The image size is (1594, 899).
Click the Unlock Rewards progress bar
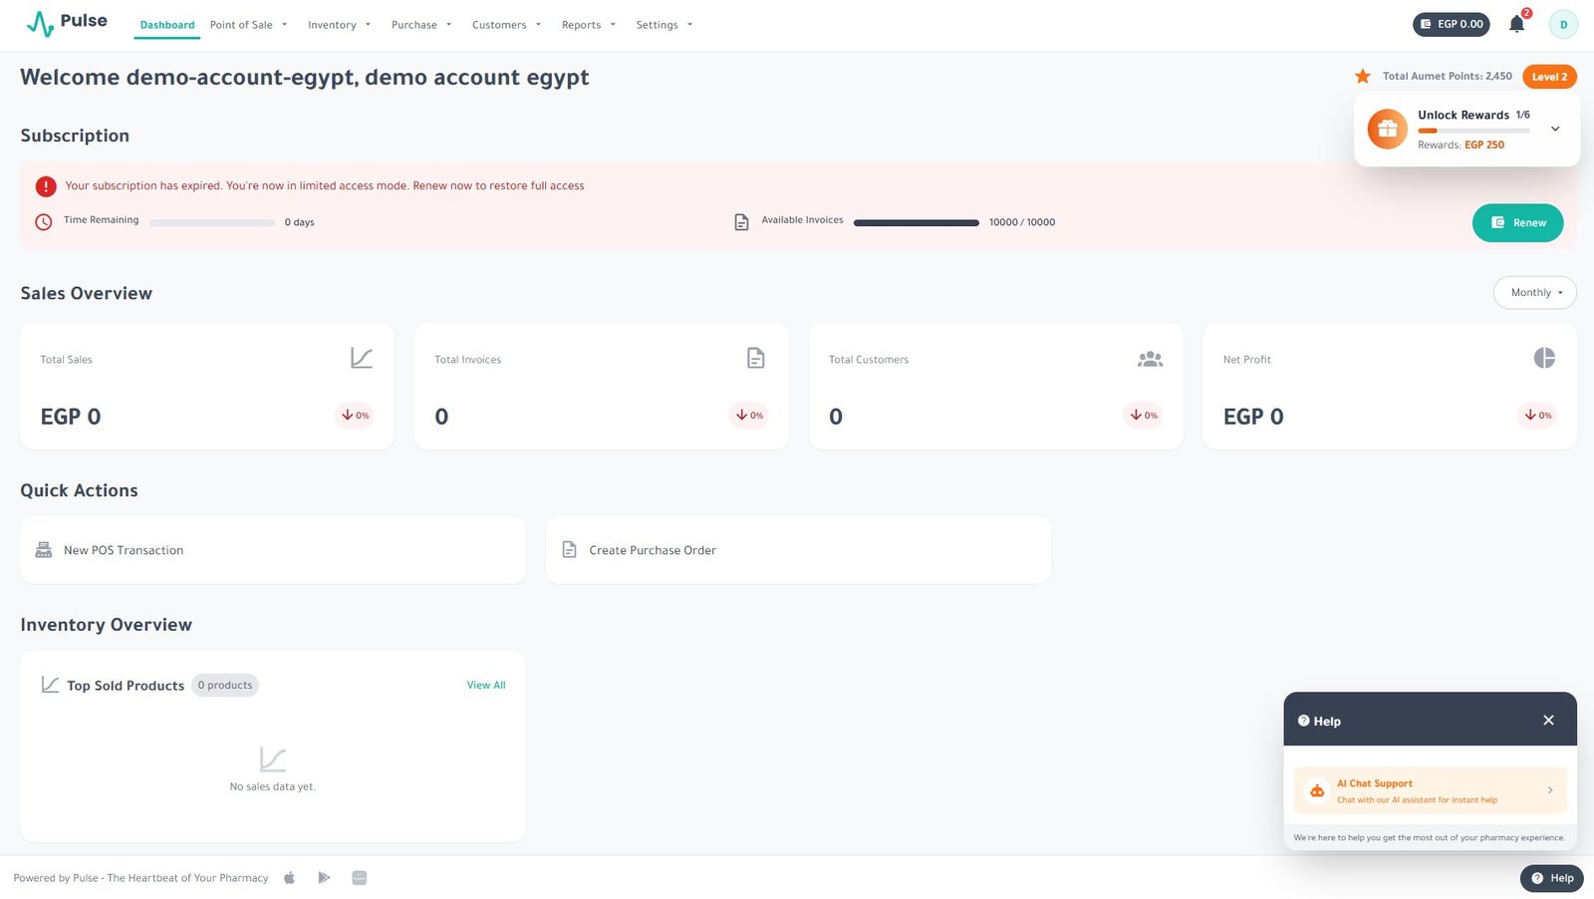pyautogui.click(x=1473, y=131)
